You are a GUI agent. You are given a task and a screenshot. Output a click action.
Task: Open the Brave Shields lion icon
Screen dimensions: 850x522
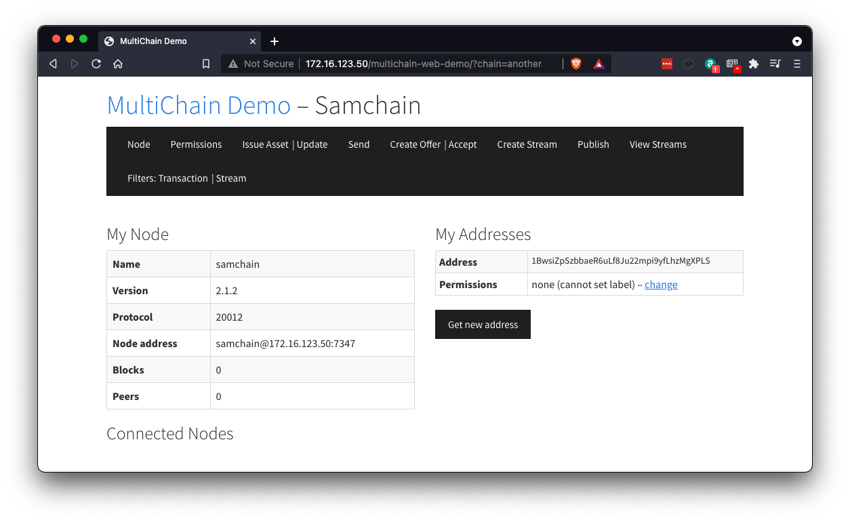pyautogui.click(x=576, y=64)
